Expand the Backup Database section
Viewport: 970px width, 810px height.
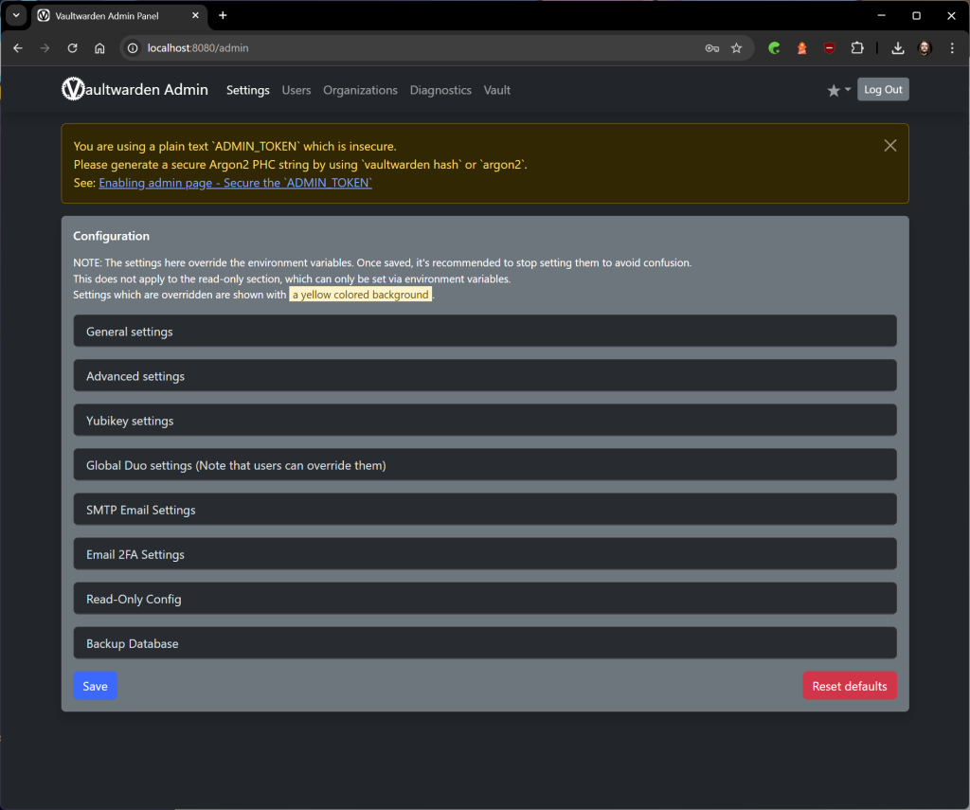point(484,643)
